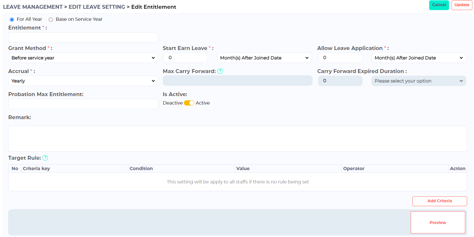Click the Add Criteria button
This screenshot has width=474, height=237.
(x=440, y=201)
